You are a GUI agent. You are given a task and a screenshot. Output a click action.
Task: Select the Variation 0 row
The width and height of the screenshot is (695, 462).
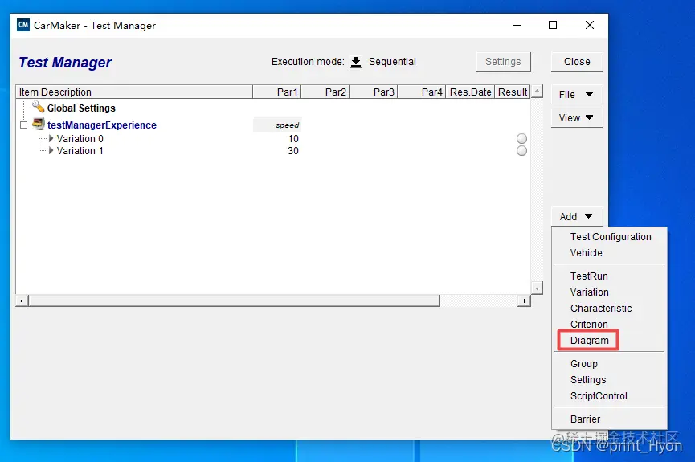click(272, 139)
